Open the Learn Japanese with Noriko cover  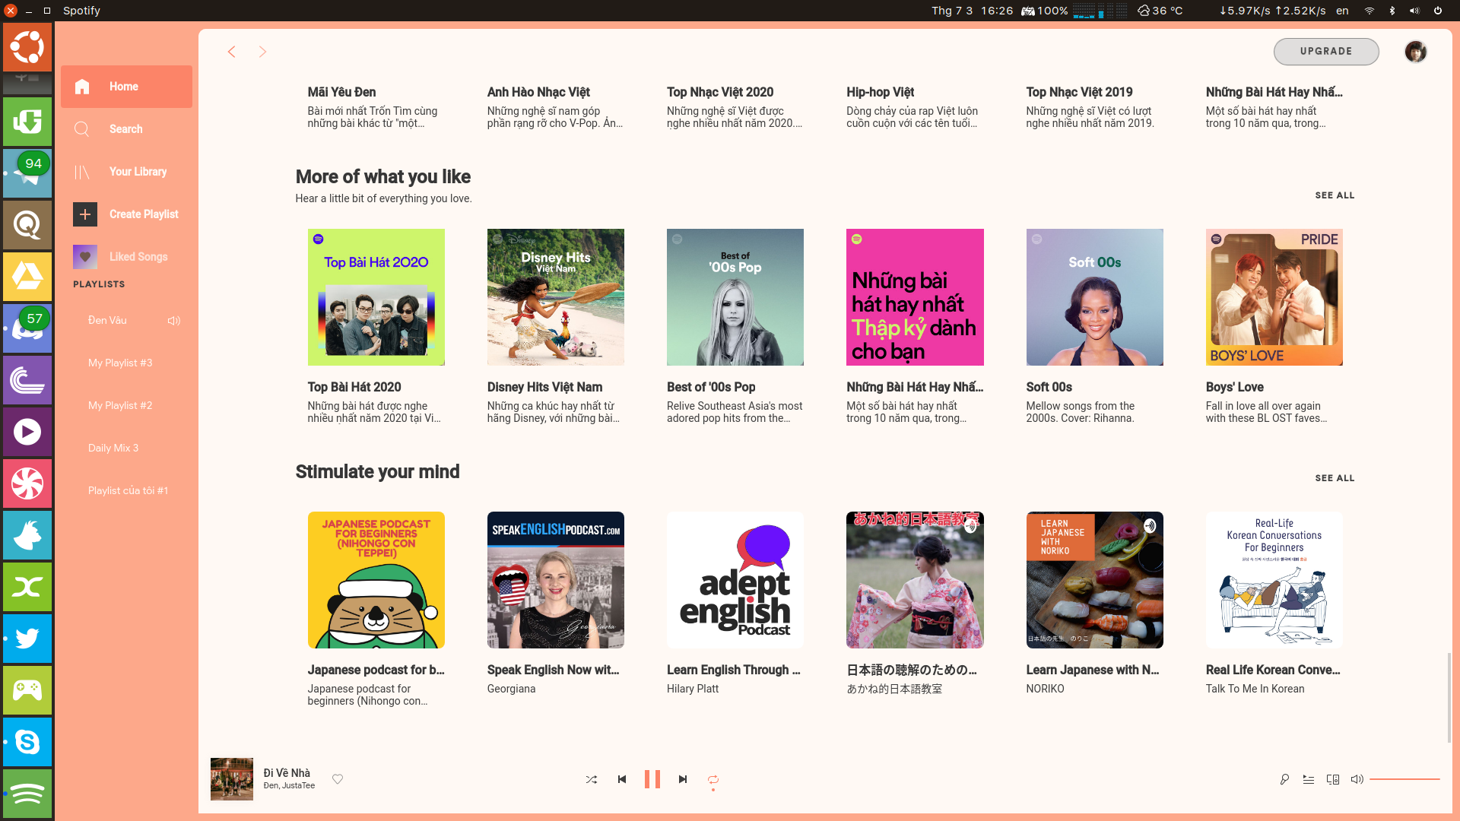(1095, 580)
